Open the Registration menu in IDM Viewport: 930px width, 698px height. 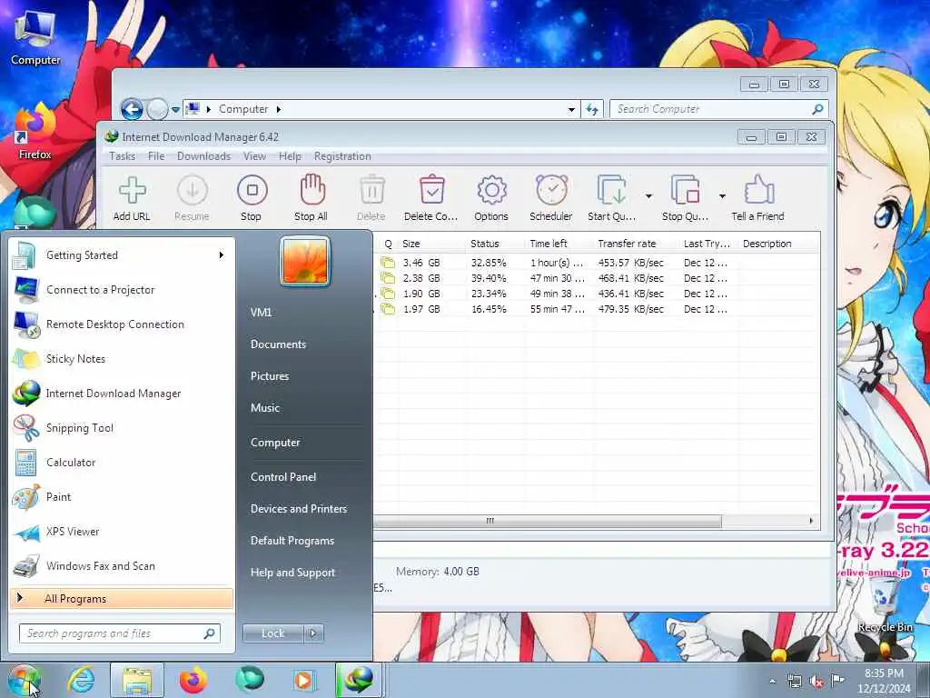[x=342, y=156]
